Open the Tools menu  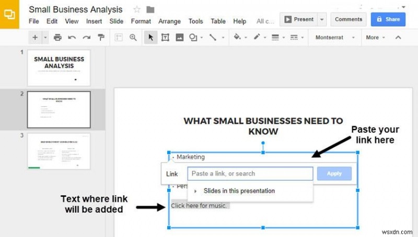pyautogui.click(x=195, y=21)
